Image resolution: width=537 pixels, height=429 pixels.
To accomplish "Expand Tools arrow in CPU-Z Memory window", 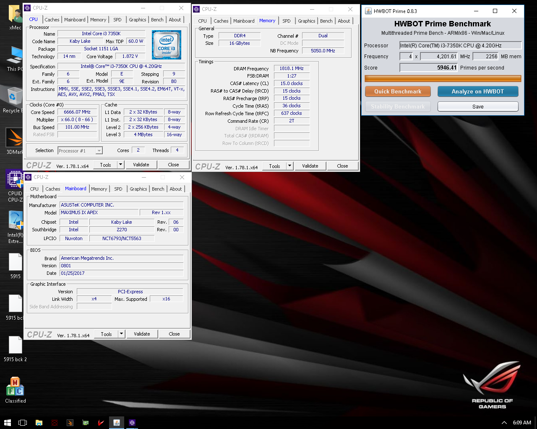I will 289,166.
